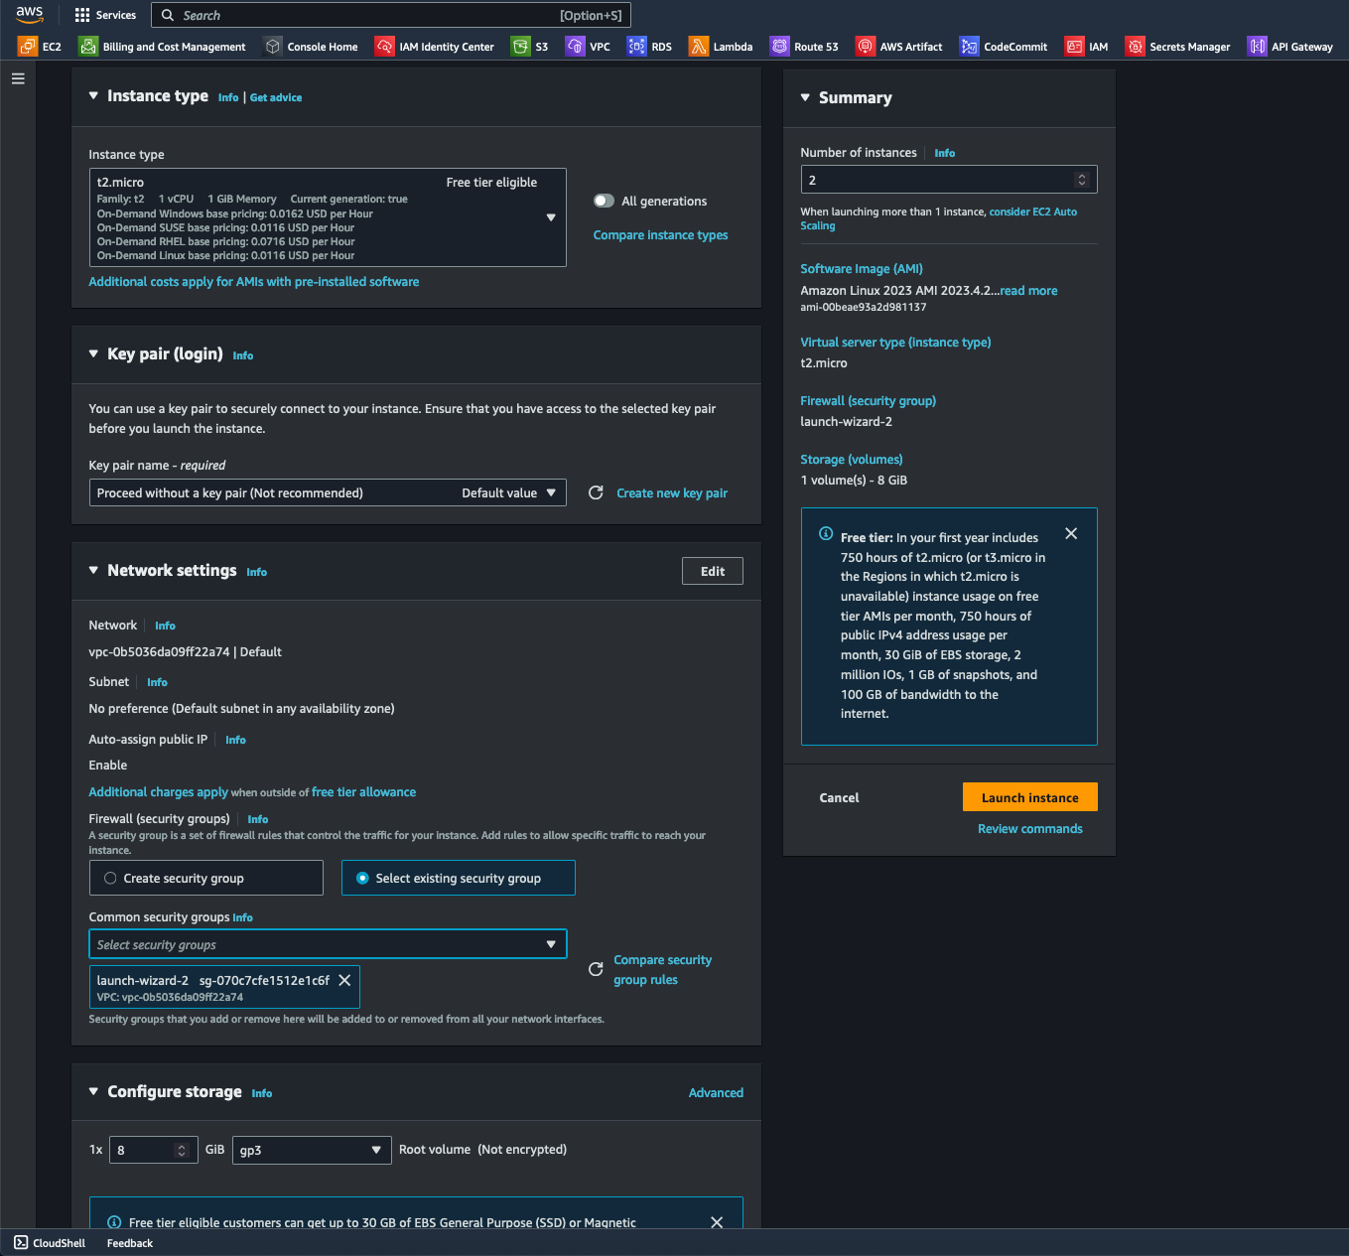This screenshot has height=1256, width=1349.
Task: Open the free tier allowance link
Action: pyautogui.click(x=363, y=792)
